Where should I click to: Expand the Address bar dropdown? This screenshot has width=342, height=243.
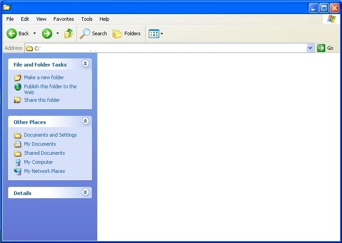point(310,48)
